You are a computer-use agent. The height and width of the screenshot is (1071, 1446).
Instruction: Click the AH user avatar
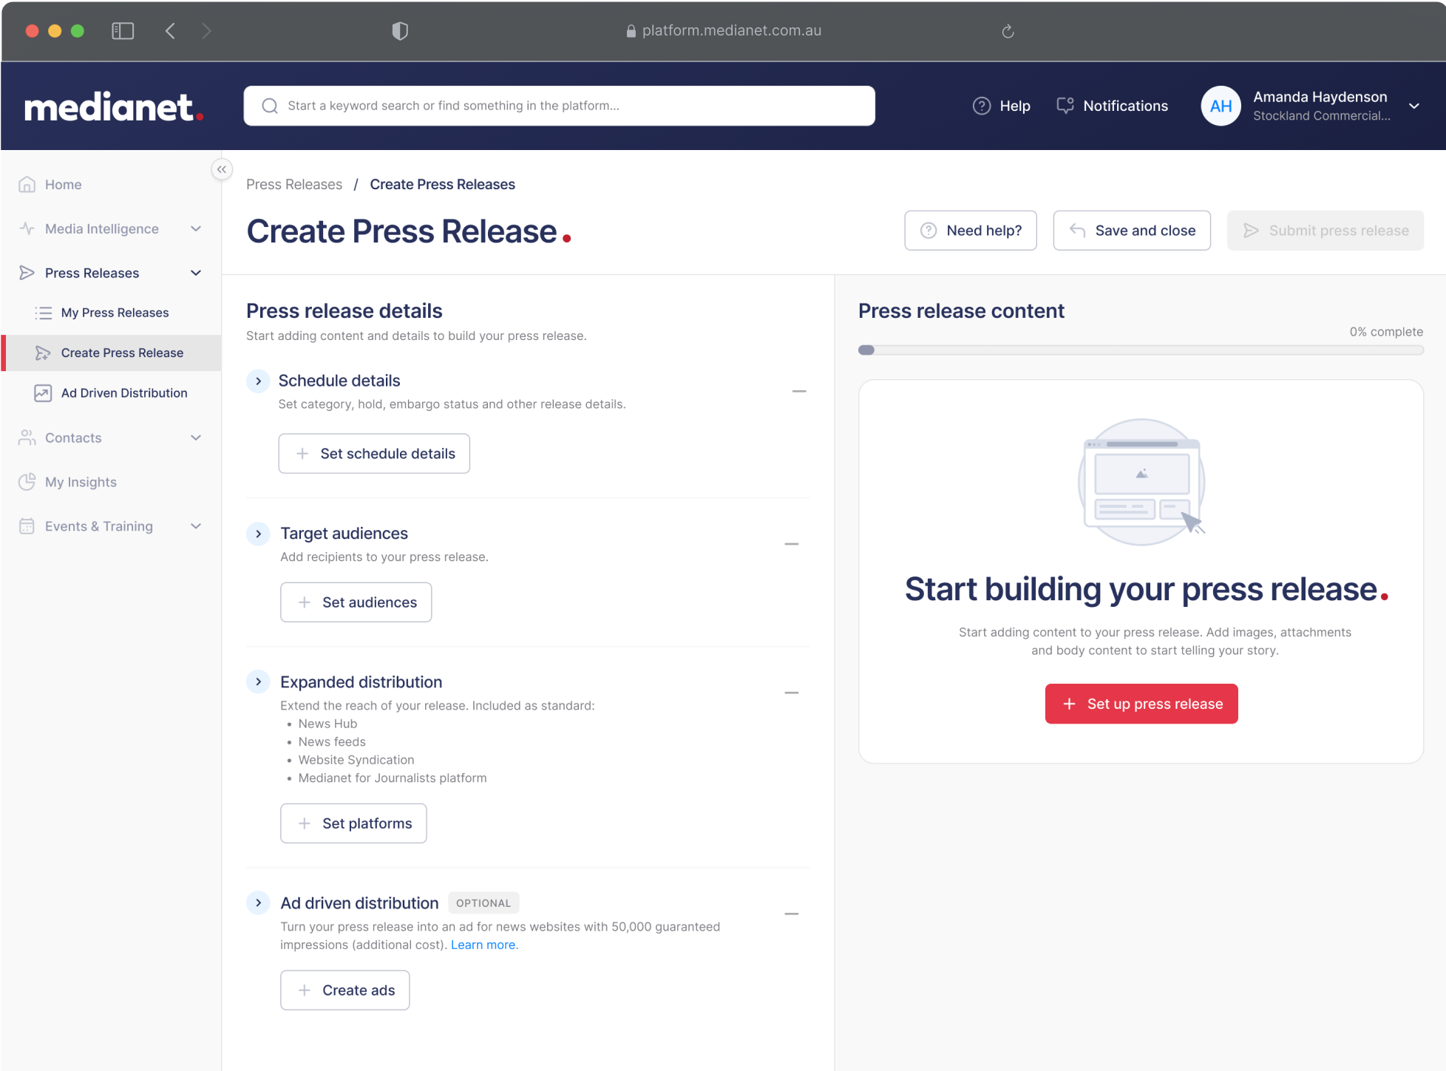tap(1220, 106)
